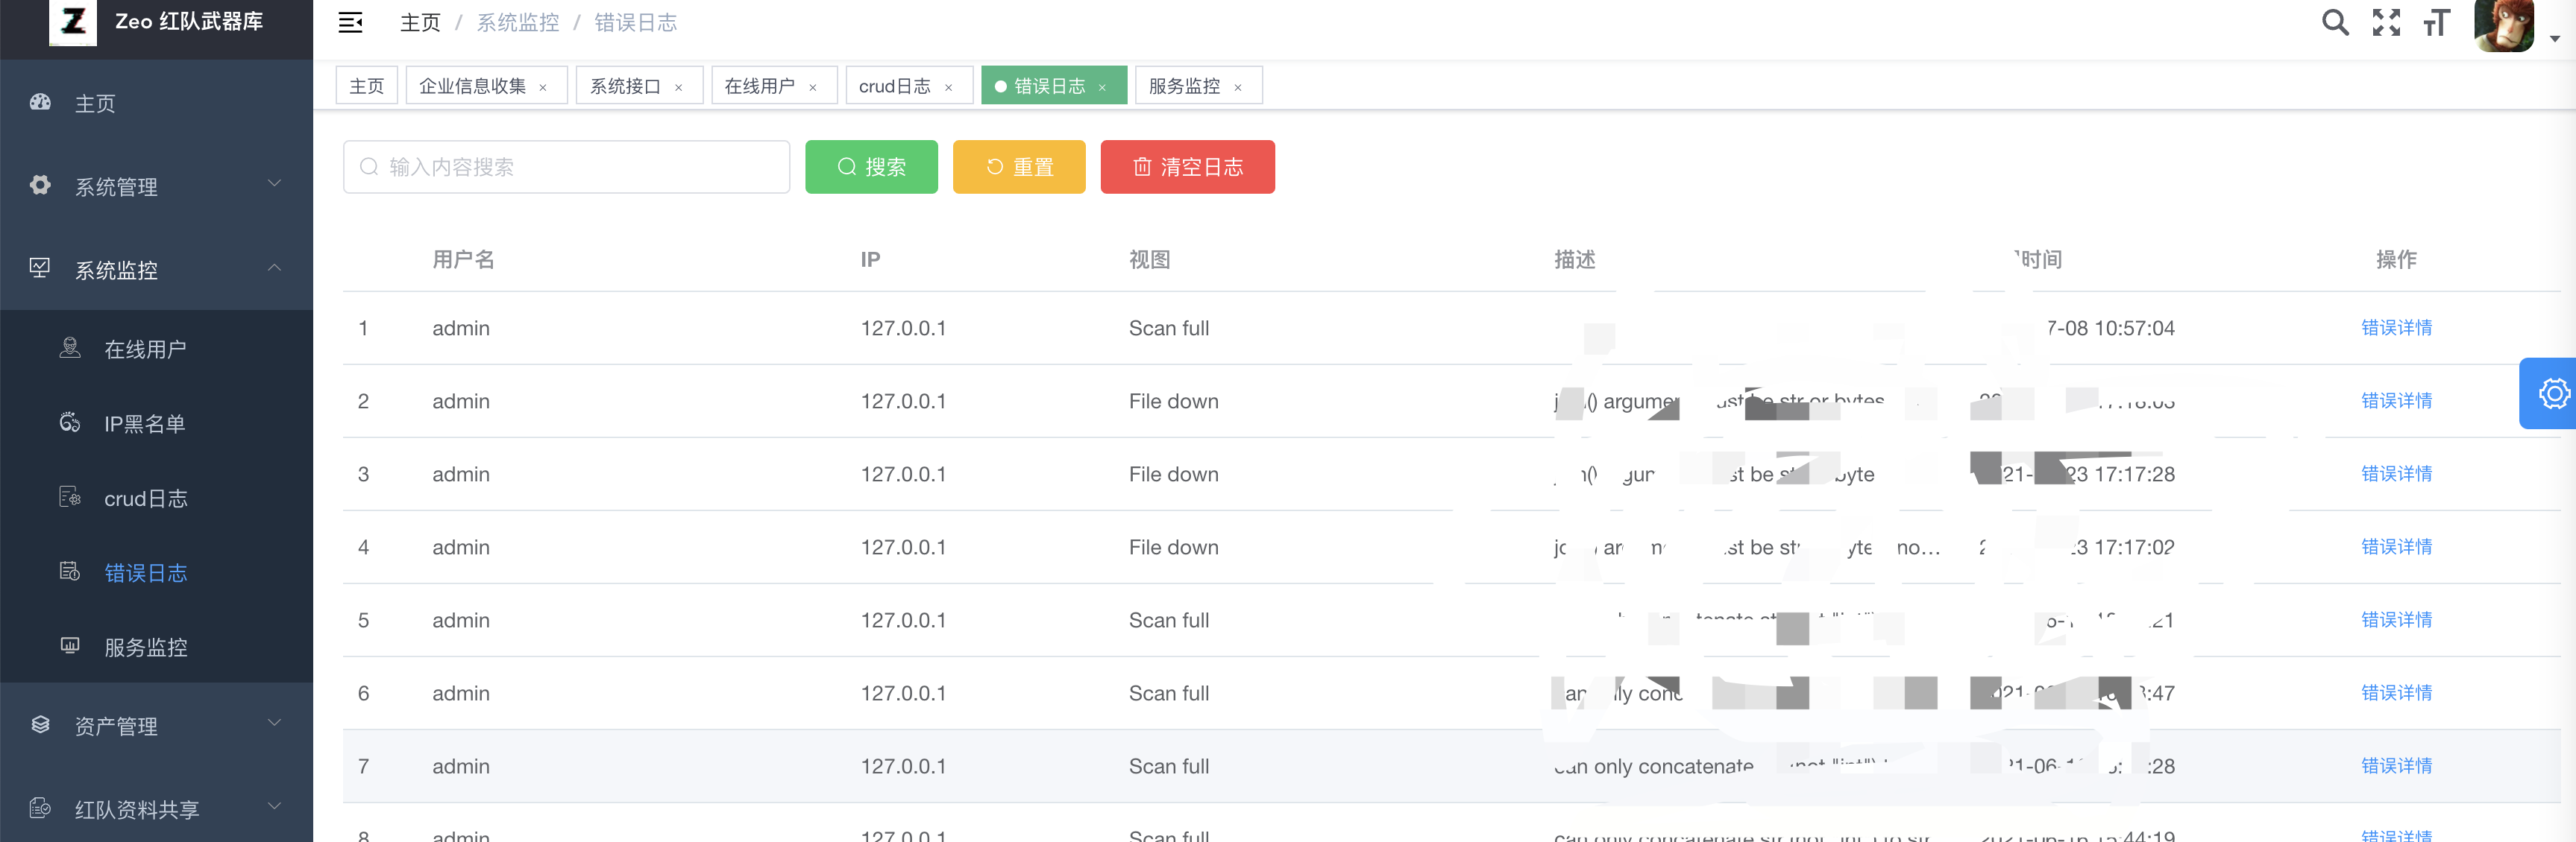Open the header search magnifier icon

point(2334,22)
